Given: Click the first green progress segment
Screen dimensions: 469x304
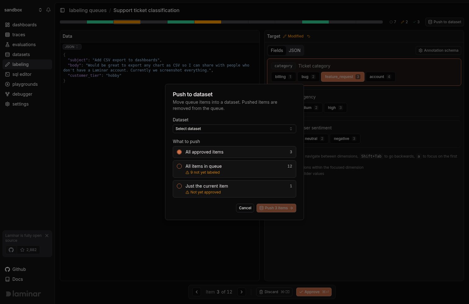Looking at the screenshot, I should tap(100, 22).
